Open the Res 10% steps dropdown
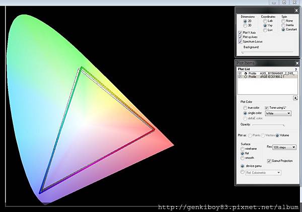 pyautogui.click(x=284, y=148)
